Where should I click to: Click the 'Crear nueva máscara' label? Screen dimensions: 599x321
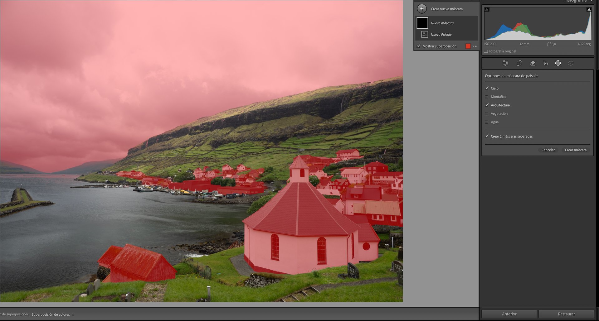coord(447,9)
